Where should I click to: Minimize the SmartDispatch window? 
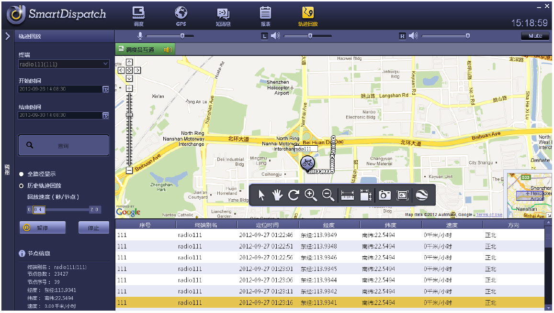click(539, 7)
